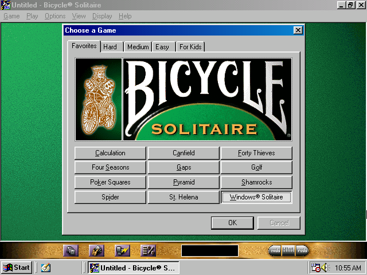Click the cards with lightning bolt icon

pos(122,251)
